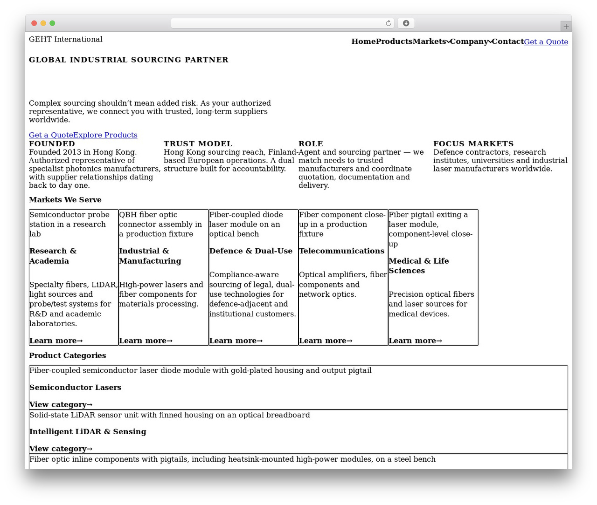Viewport: 597px width, 505px height.
Task: Open the Products menu item
Action: [394, 41]
